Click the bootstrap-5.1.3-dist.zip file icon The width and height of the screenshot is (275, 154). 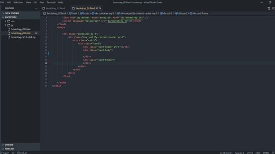9,37
